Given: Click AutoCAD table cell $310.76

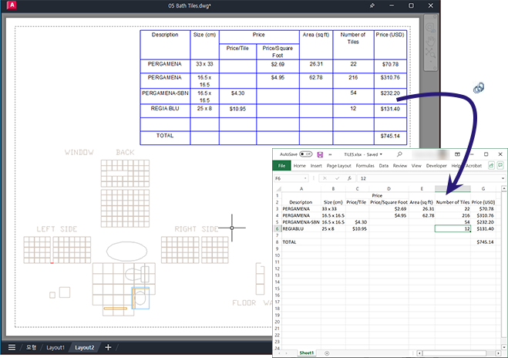Looking at the screenshot, I should click(390, 80).
